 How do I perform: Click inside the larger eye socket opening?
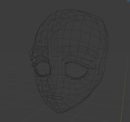[x=76, y=70]
